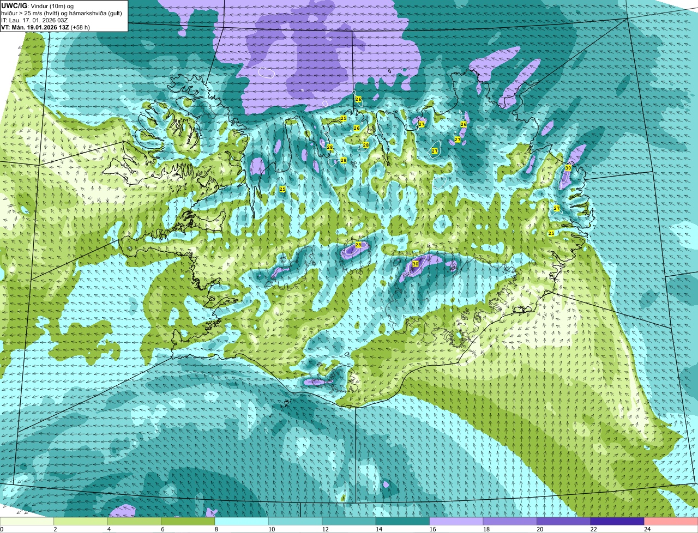
Task: Click the valid time 'VT: Mán. 19.01.2026 13Z (+58 h)'
Action: 46,27
